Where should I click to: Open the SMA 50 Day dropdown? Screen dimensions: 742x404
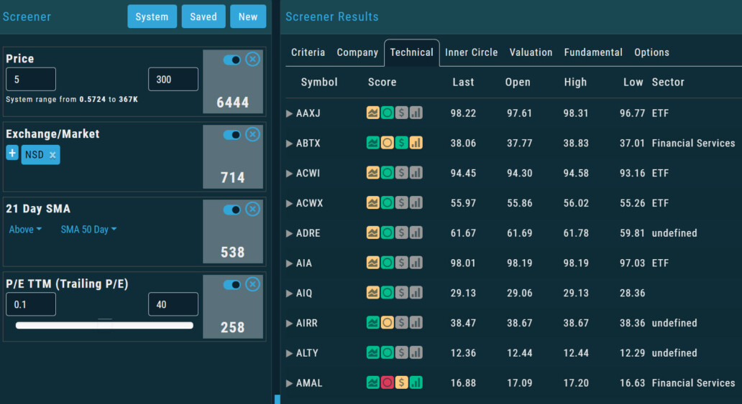(88, 230)
